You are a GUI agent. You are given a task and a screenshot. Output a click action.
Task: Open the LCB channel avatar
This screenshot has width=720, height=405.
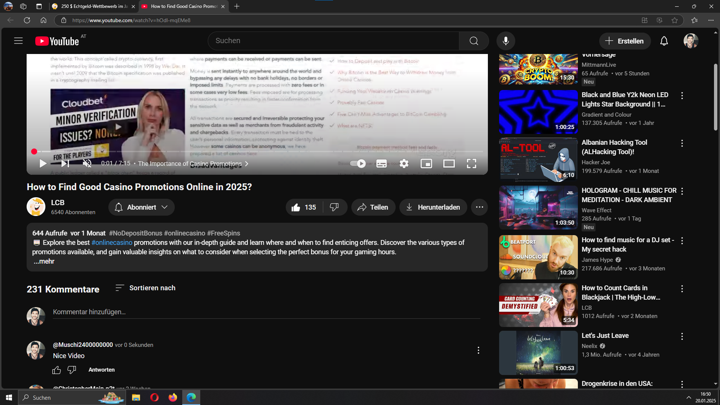pyautogui.click(x=36, y=207)
